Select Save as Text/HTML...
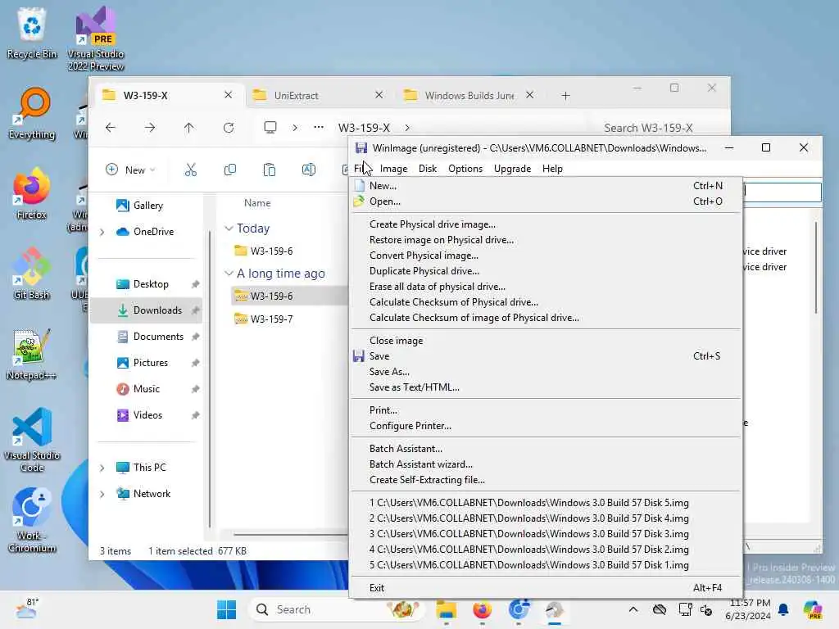Screen dimensions: 839x629 point(546,387)
